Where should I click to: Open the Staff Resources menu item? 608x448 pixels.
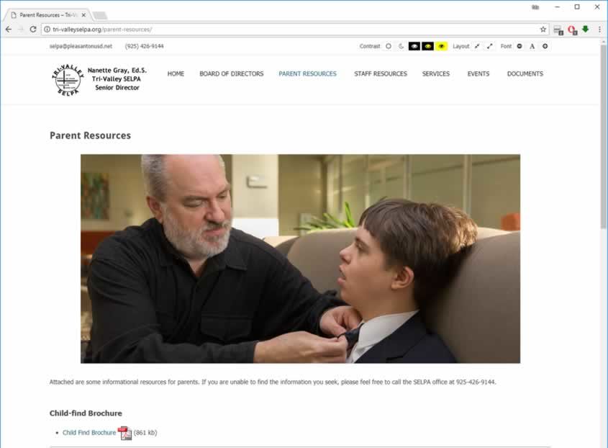[x=381, y=73]
